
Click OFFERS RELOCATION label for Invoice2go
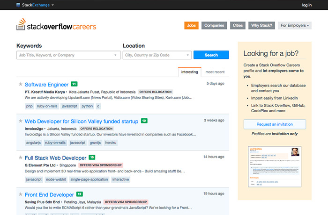coord(97,129)
